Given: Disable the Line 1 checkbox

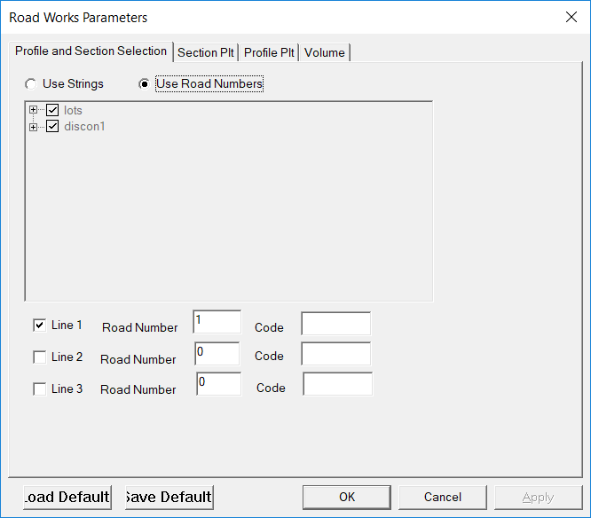Looking at the screenshot, I should (39, 326).
